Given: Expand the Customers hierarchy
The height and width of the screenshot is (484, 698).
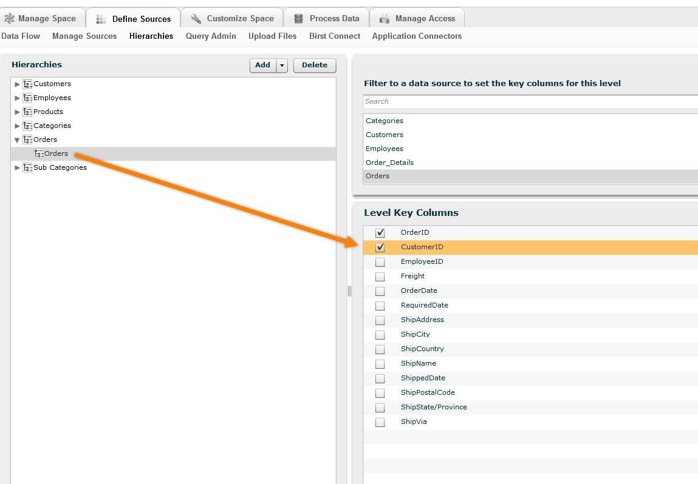Looking at the screenshot, I should click(18, 84).
